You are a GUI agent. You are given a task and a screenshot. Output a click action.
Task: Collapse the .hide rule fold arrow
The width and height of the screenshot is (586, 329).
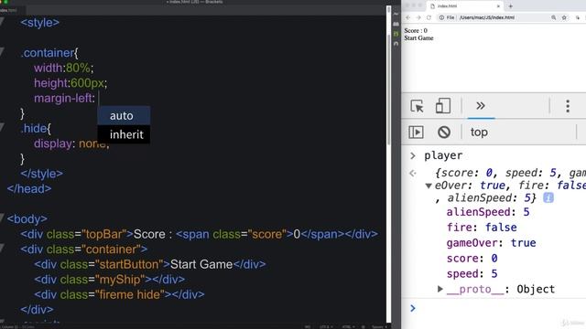coord(2,127)
